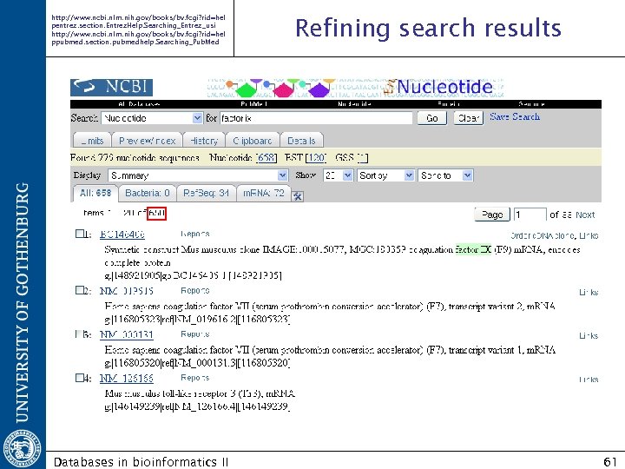This screenshot has height=469, width=625.
Task: Click the search term field containing factor ix
Action: [x=316, y=118]
